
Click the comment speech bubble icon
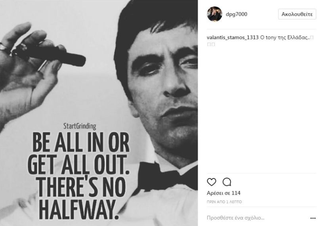(x=227, y=182)
